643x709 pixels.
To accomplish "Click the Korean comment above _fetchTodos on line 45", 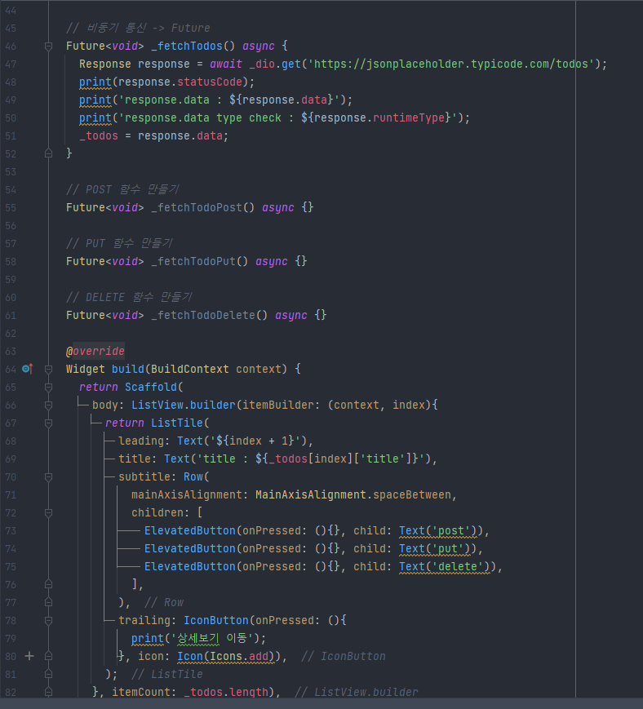I will point(138,28).
